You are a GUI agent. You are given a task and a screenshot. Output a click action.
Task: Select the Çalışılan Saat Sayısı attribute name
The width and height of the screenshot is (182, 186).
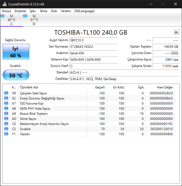point(33,93)
